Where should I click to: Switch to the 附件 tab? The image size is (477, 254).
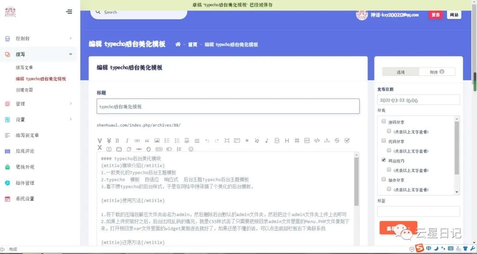point(437,72)
